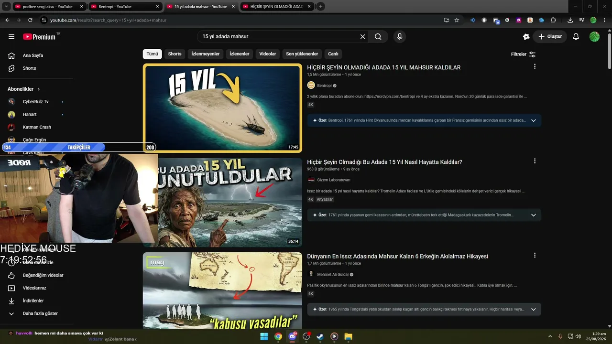
Task: Open CyberRulz Tv subscription channel
Action: [37, 102]
